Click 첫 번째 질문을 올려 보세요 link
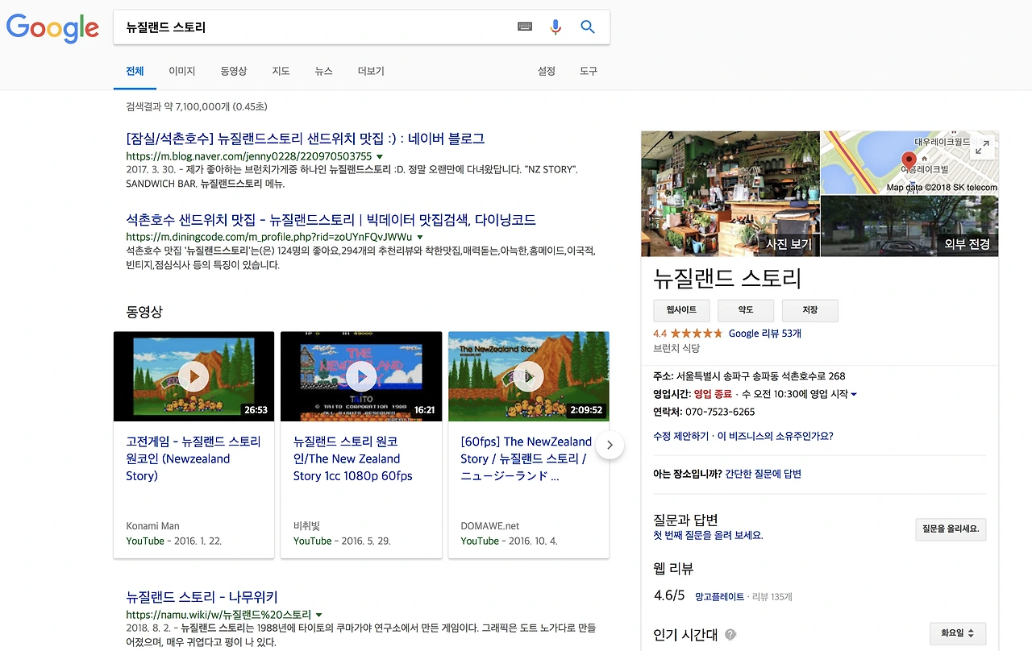 point(708,535)
